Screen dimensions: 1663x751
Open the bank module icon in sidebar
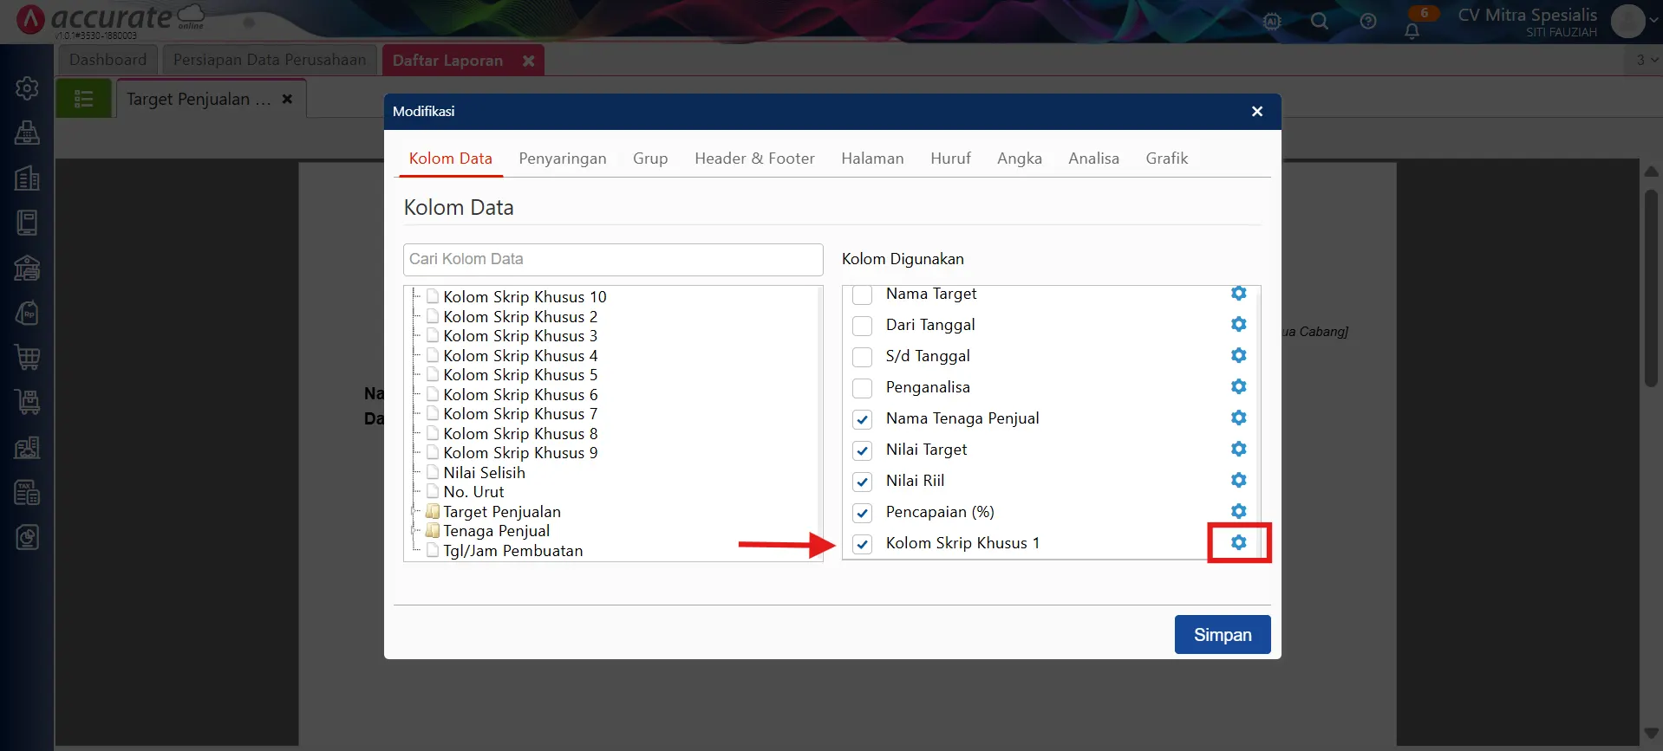click(x=27, y=268)
